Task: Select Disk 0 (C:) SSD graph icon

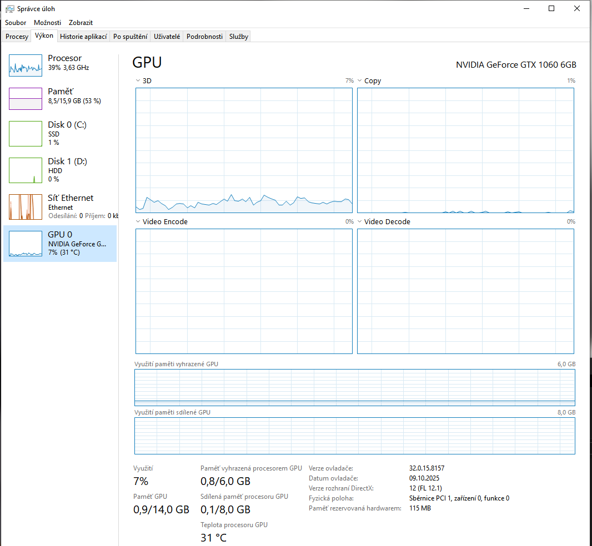Action: tap(26, 134)
